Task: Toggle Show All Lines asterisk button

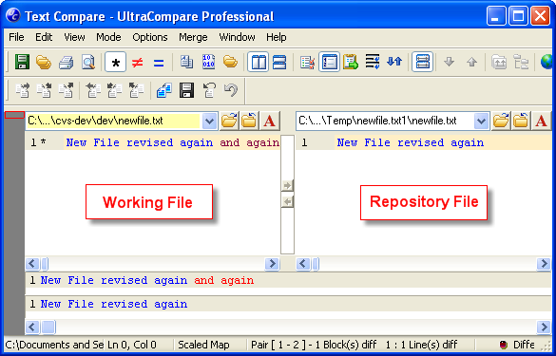Action: coord(115,63)
